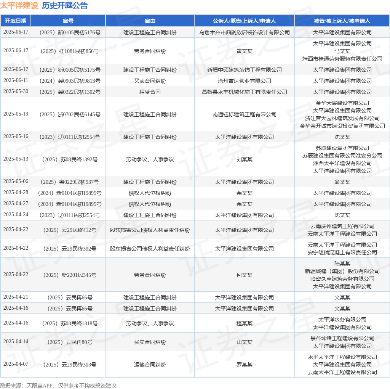
Task: Click defendant 浙江普天园林建筑发展有限公司
Action: click(x=342, y=118)
